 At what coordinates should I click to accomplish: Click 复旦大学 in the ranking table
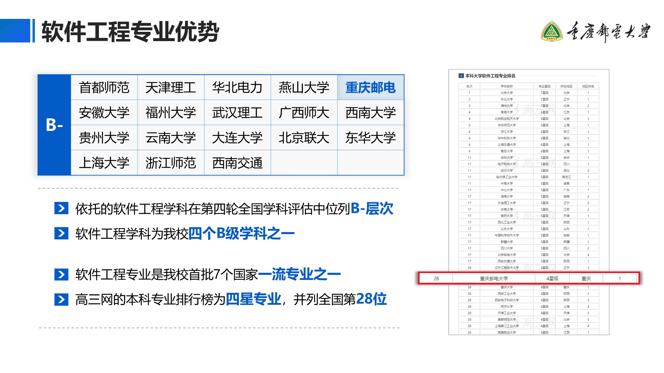tap(507, 151)
